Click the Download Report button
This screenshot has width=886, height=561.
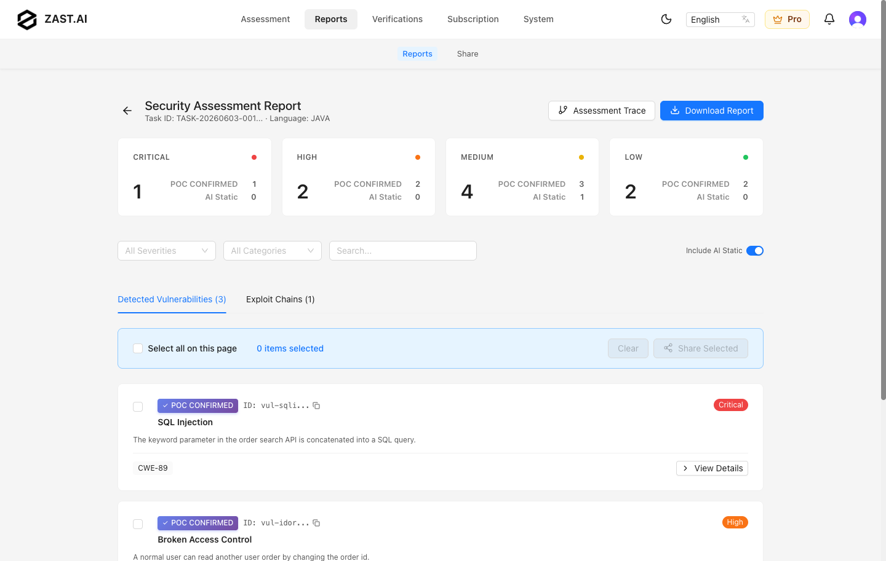[x=712, y=111]
